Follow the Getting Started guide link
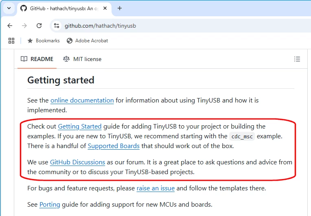The image size is (311, 216). (x=80, y=127)
